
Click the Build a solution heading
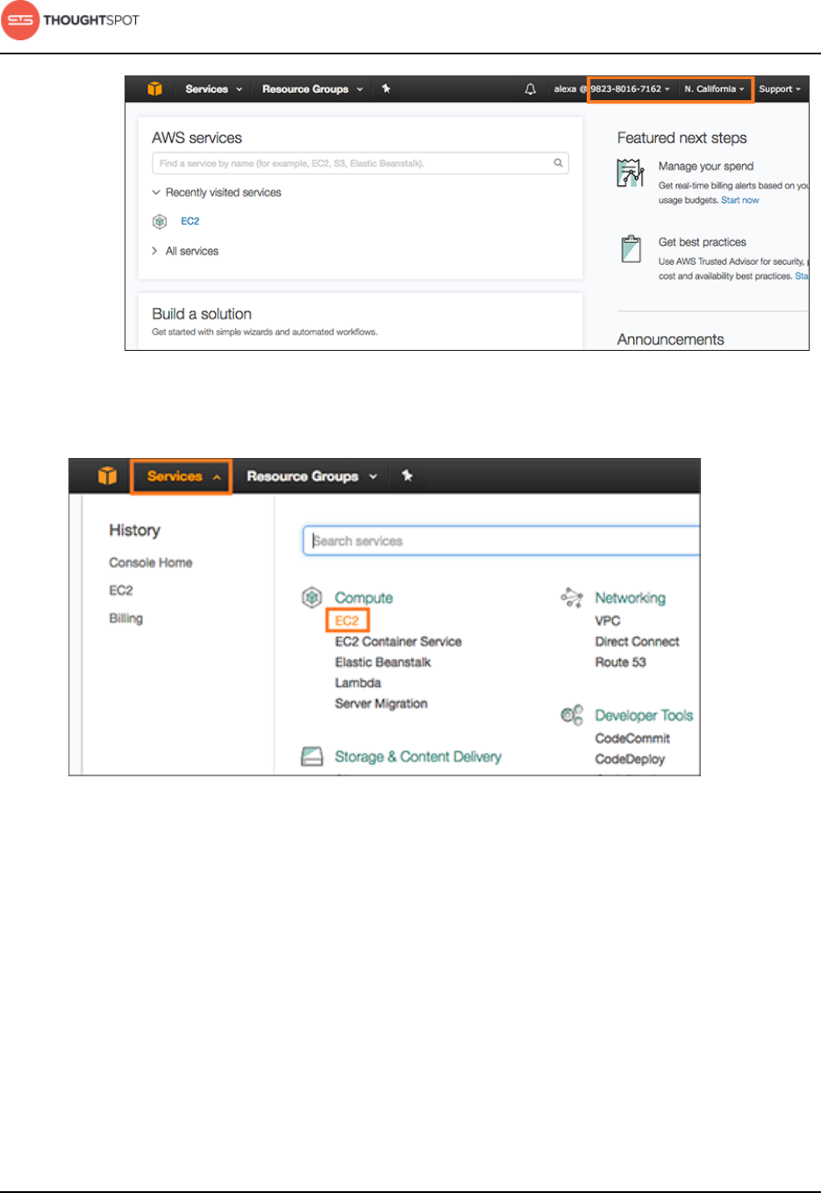tap(202, 314)
